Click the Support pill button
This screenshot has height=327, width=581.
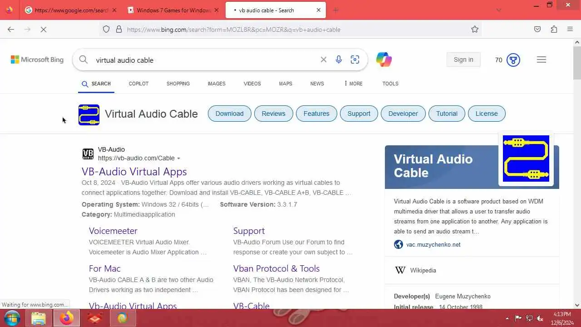[359, 114]
